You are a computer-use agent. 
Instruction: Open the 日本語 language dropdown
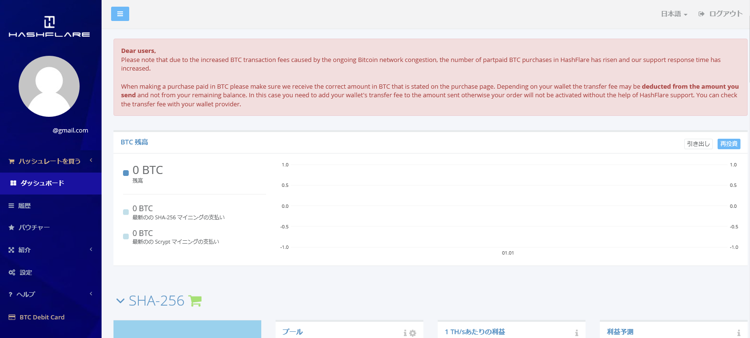click(x=674, y=14)
